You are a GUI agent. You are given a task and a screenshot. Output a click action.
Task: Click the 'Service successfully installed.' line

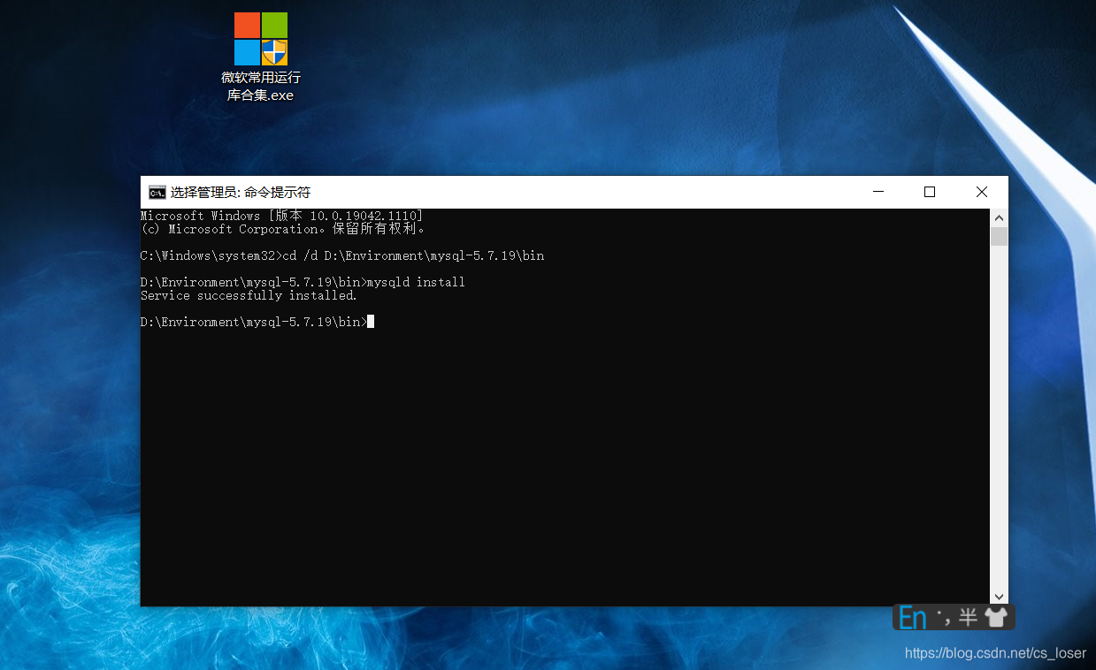tap(249, 295)
